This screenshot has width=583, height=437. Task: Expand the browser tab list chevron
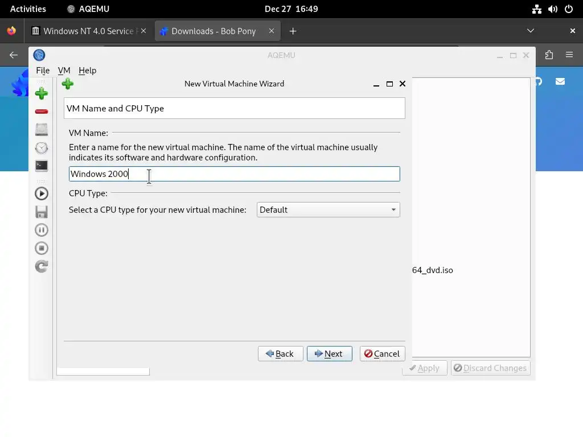[531, 31]
